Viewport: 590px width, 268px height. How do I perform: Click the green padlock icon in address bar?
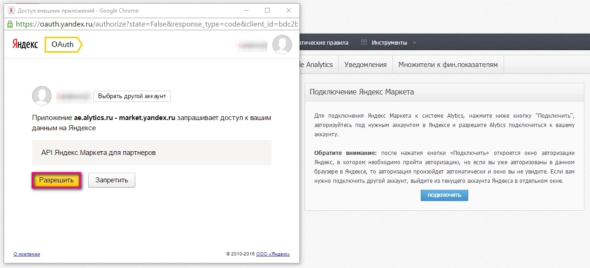pyautogui.click(x=10, y=23)
